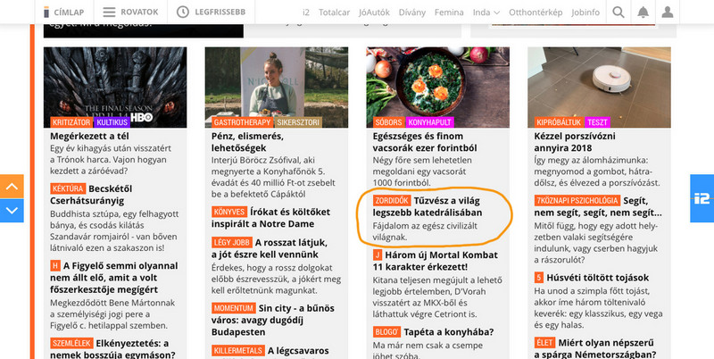This screenshot has width=714, height=359.
Task: Click the Szemlélek label
Action: (x=71, y=343)
